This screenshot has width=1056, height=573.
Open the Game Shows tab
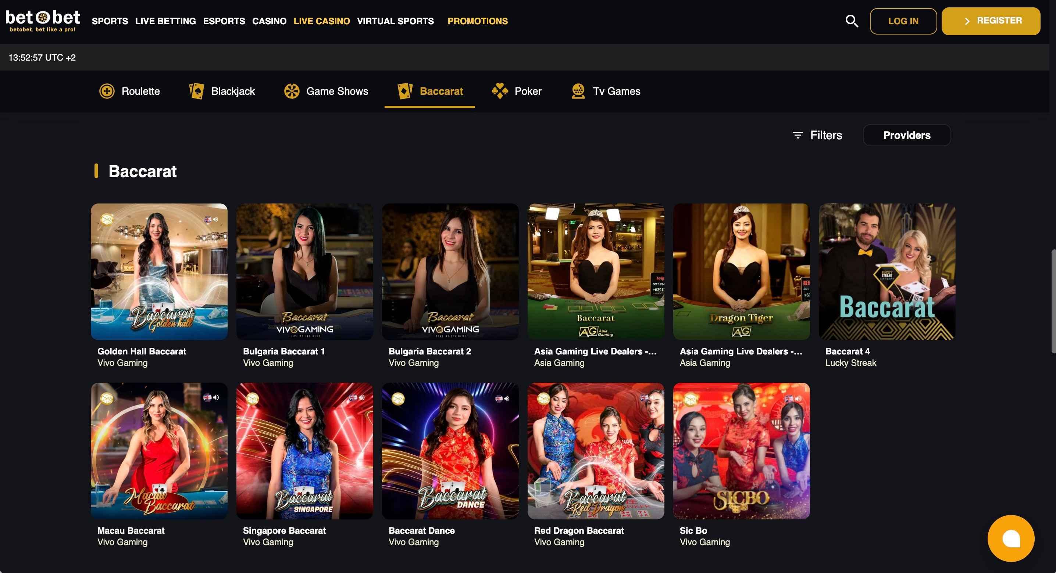click(326, 91)
